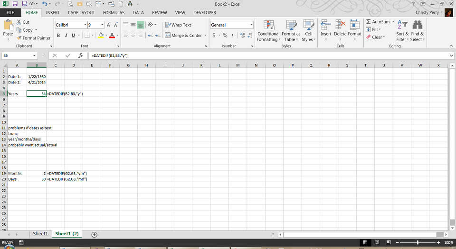Screen dimensions: 456x249
Task: Toggle Center horizontal alignment
Action: point(133,36)
